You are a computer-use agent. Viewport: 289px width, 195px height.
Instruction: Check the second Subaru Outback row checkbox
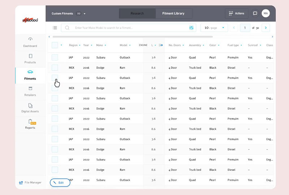tap(55, 78)
